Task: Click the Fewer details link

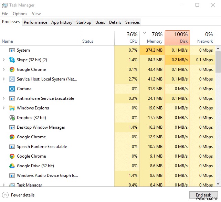Action: pos(23,195)
